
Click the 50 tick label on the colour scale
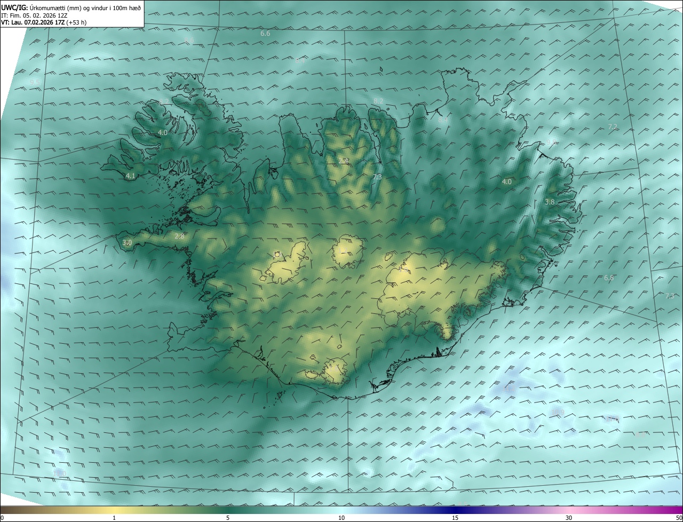click(x=679, y=518)
